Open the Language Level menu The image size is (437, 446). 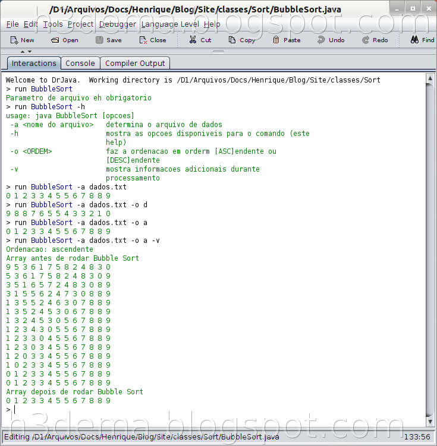170,24
